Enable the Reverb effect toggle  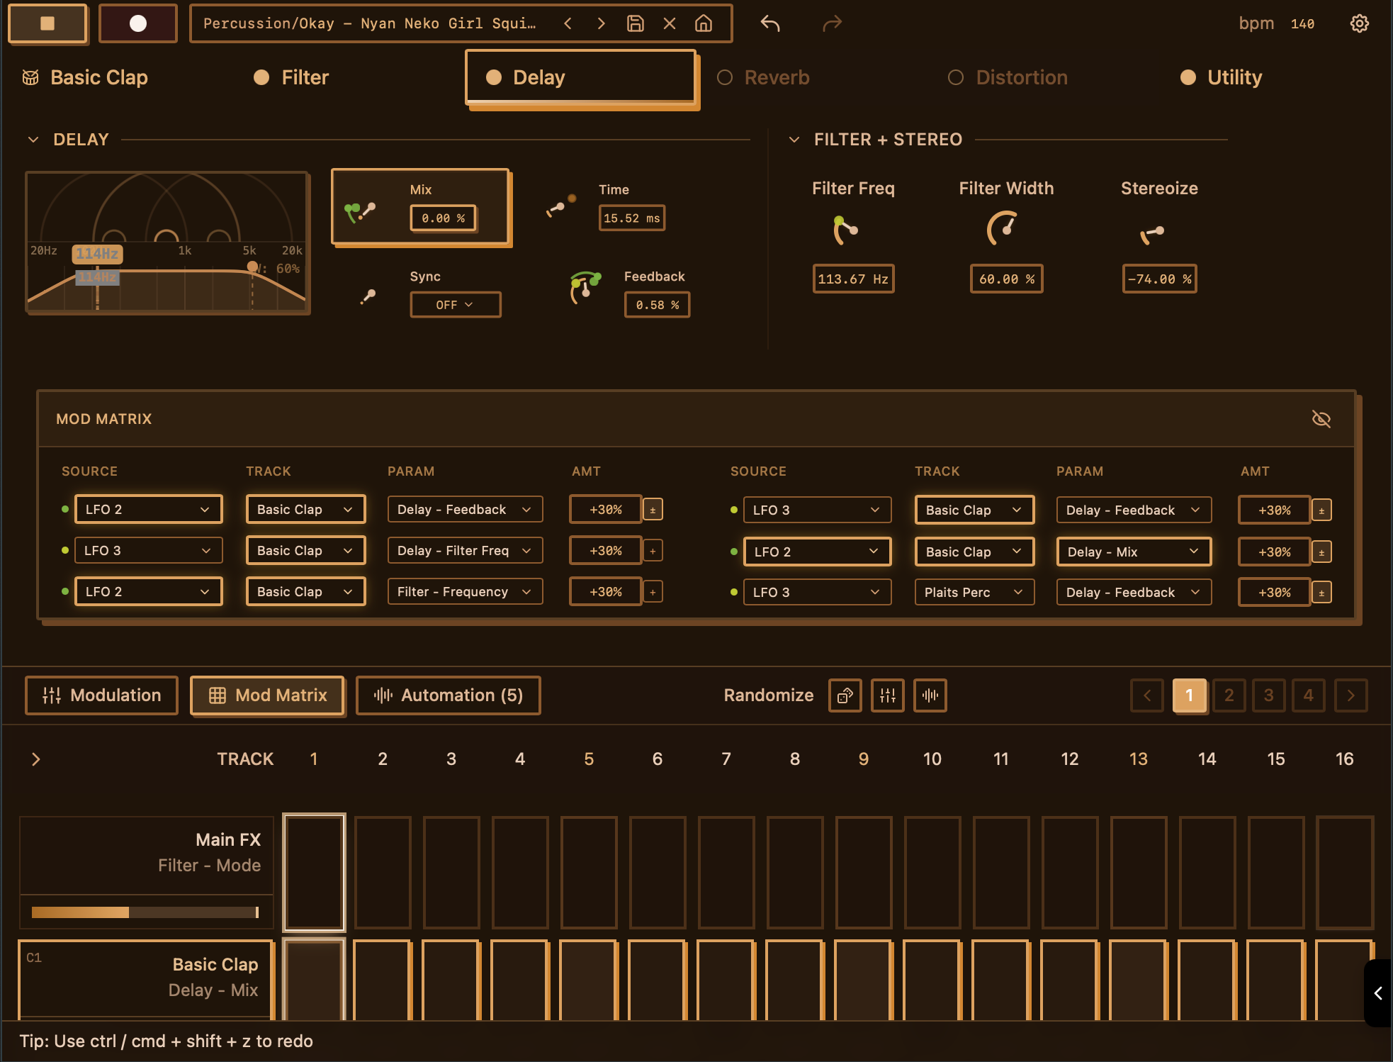pos(724,77)
